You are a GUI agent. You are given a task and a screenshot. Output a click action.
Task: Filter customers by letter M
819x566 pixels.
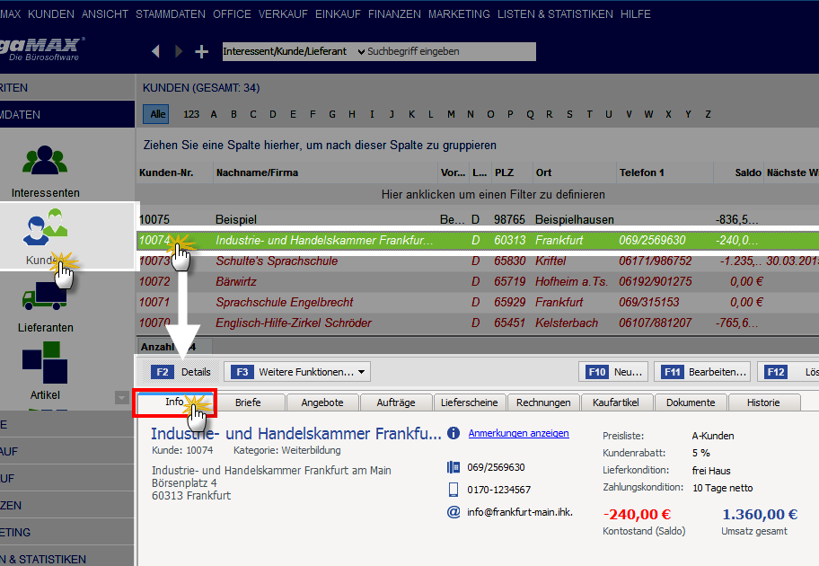[451, 114]
